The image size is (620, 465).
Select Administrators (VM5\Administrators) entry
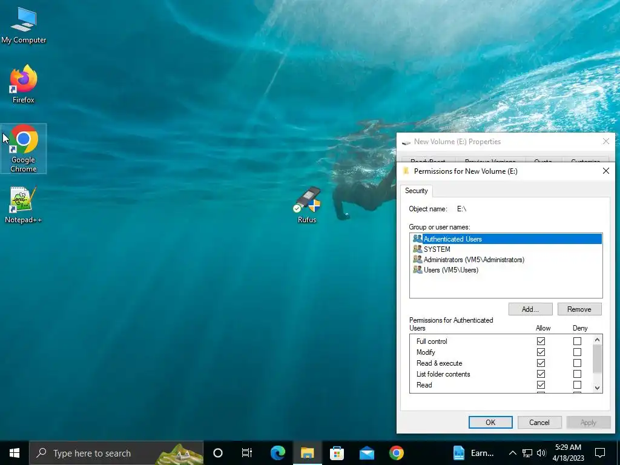tap(506, 259)
